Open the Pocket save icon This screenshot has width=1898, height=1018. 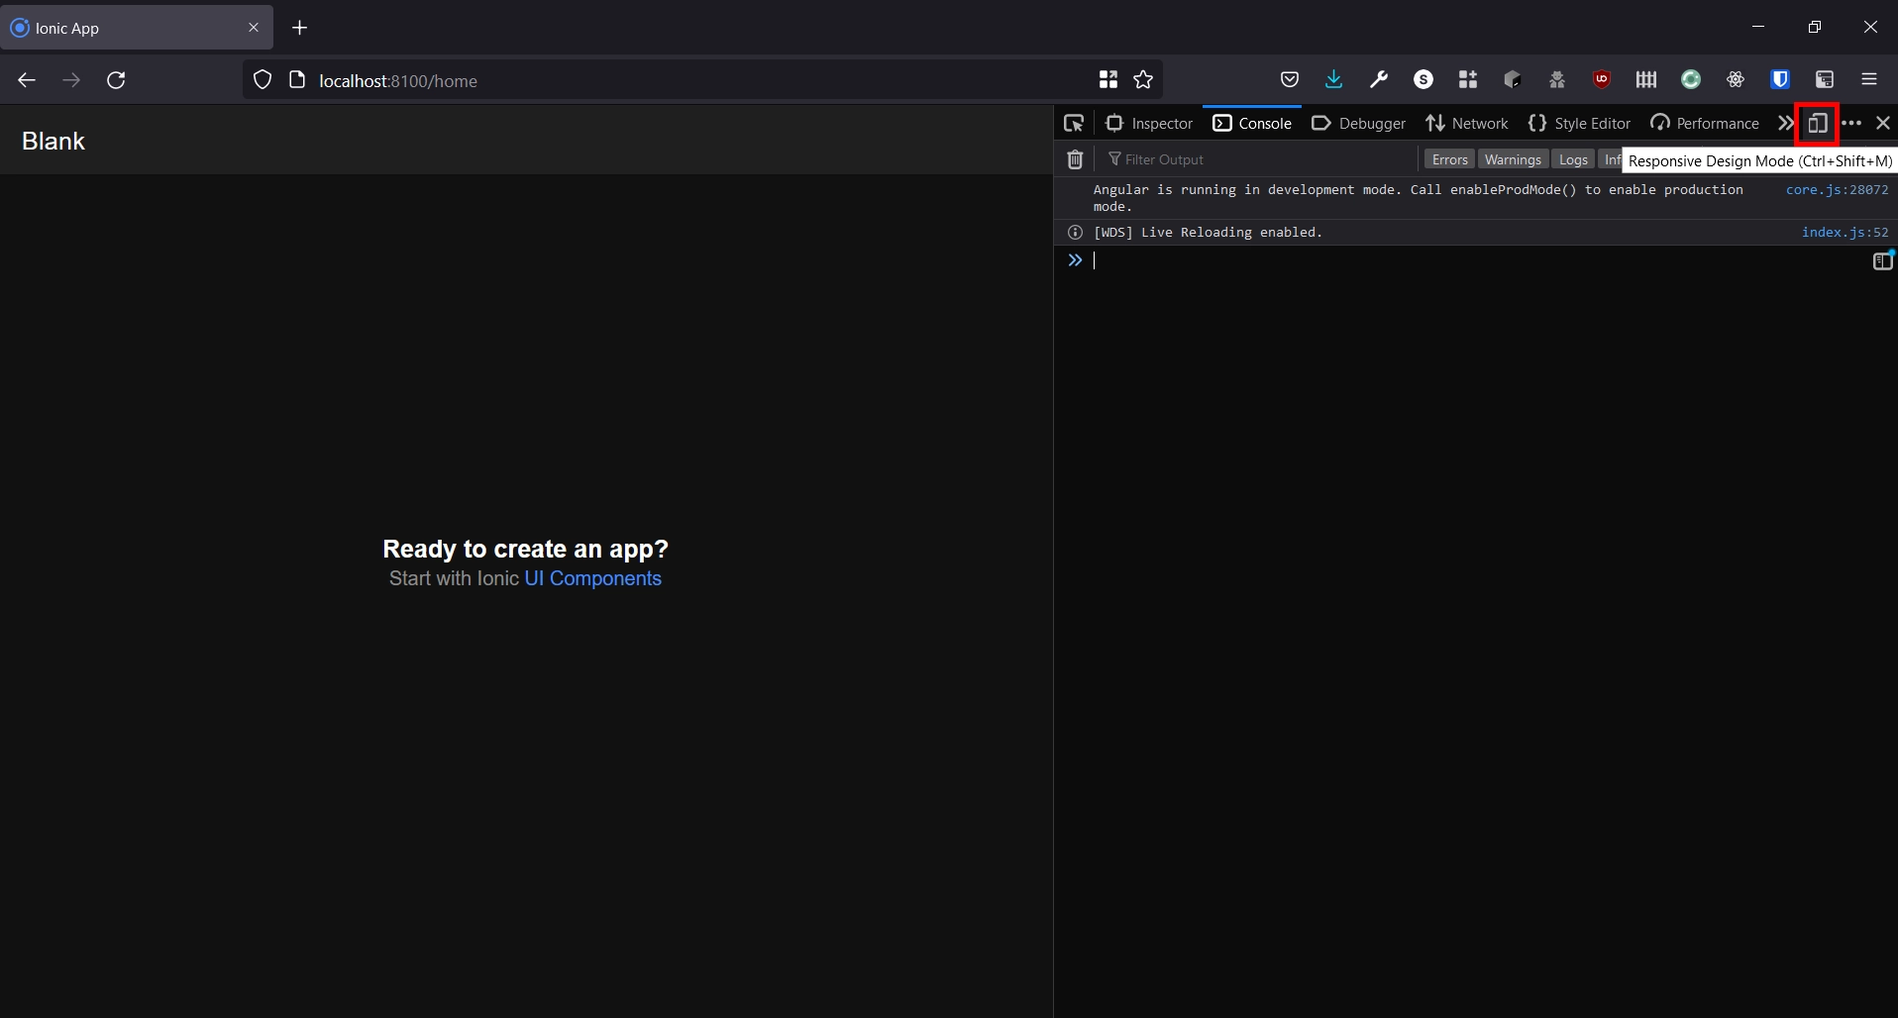pyautogui.click(x=1289, y=79)
